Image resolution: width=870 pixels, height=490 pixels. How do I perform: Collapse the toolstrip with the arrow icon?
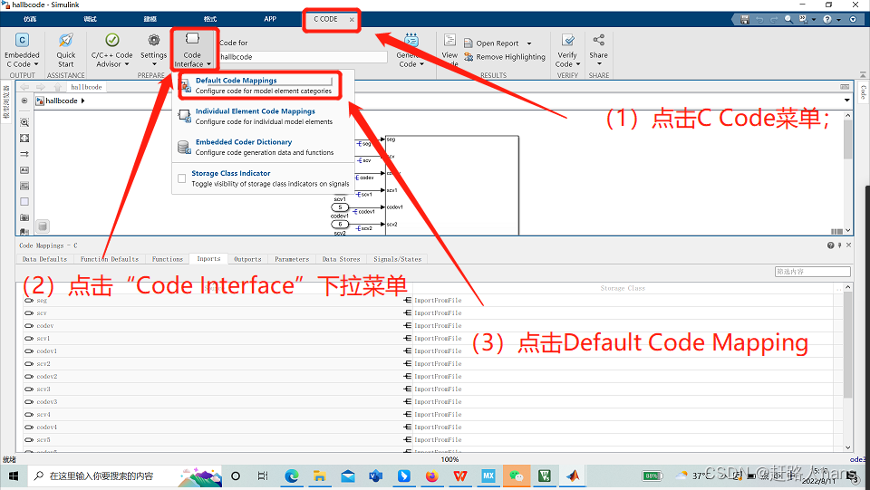pyautogui.click(x=863, y=73)
